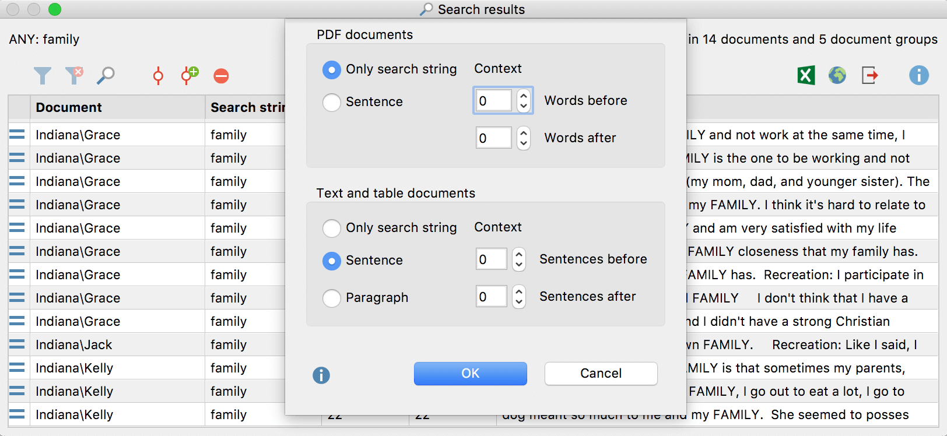Click the filter funnel icon
Viewport: 947px width, 436px height.
tap(43, 76)
